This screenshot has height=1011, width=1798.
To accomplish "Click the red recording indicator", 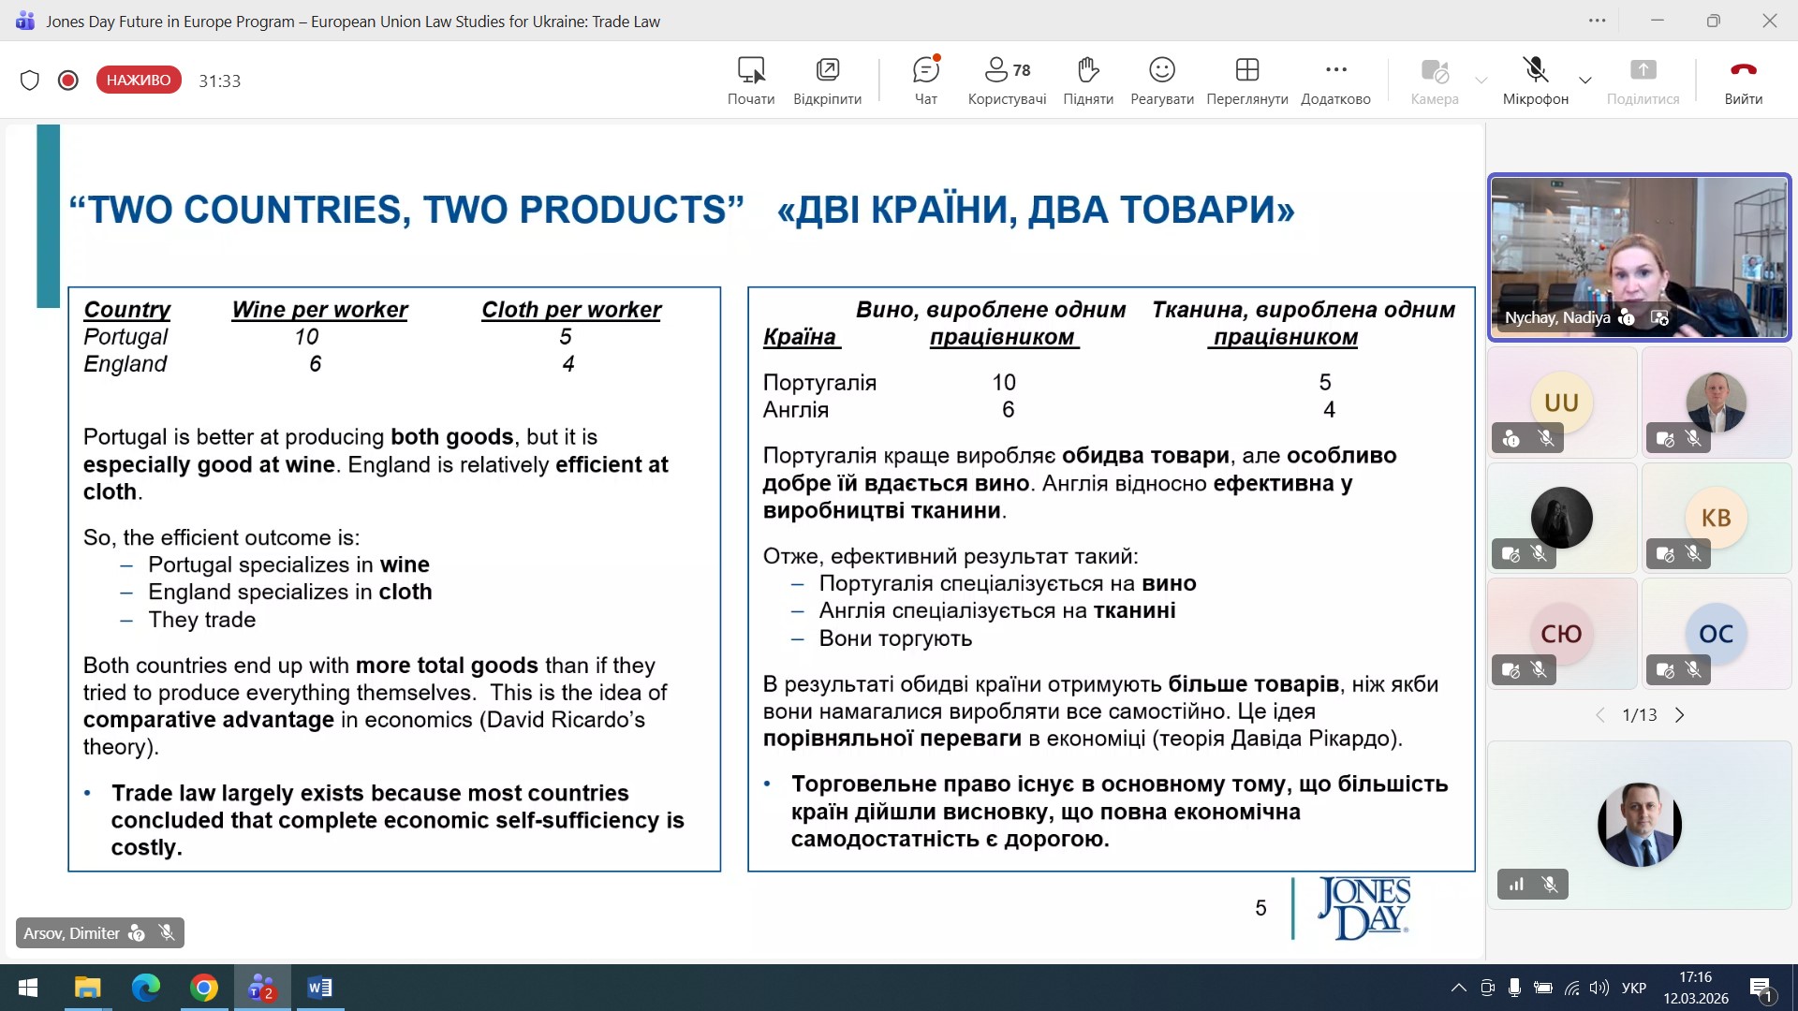I will [67, 81].
